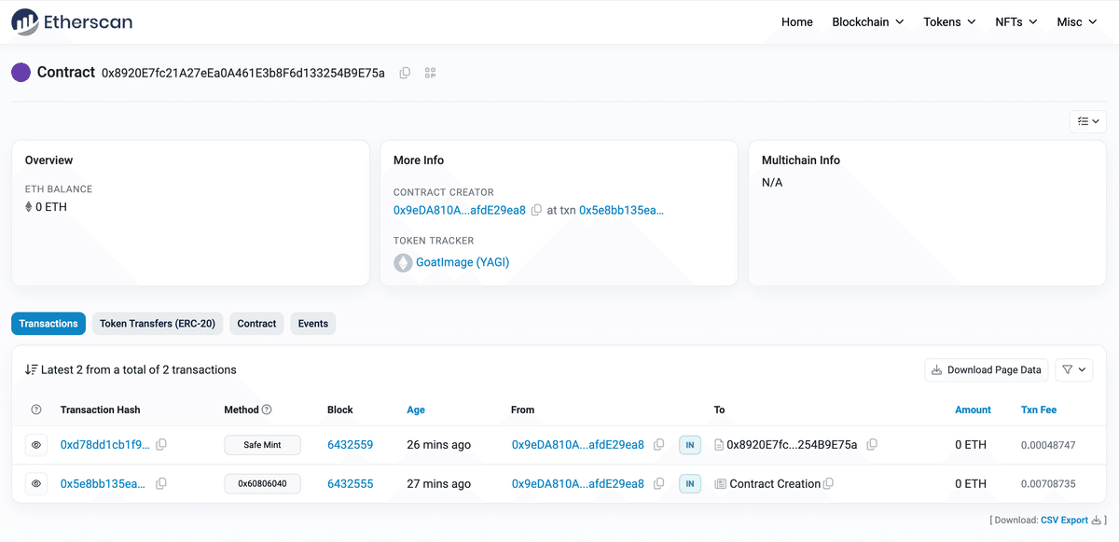Open From address in Safe Mint row
The image size is (1119, 542).
578,445
